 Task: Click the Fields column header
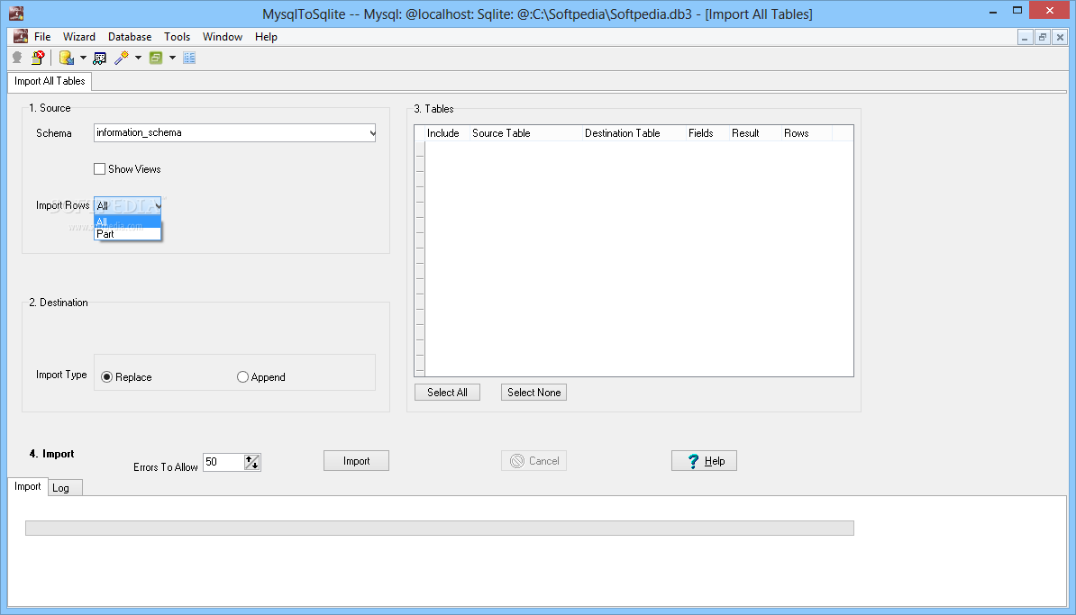pos(707,133)
